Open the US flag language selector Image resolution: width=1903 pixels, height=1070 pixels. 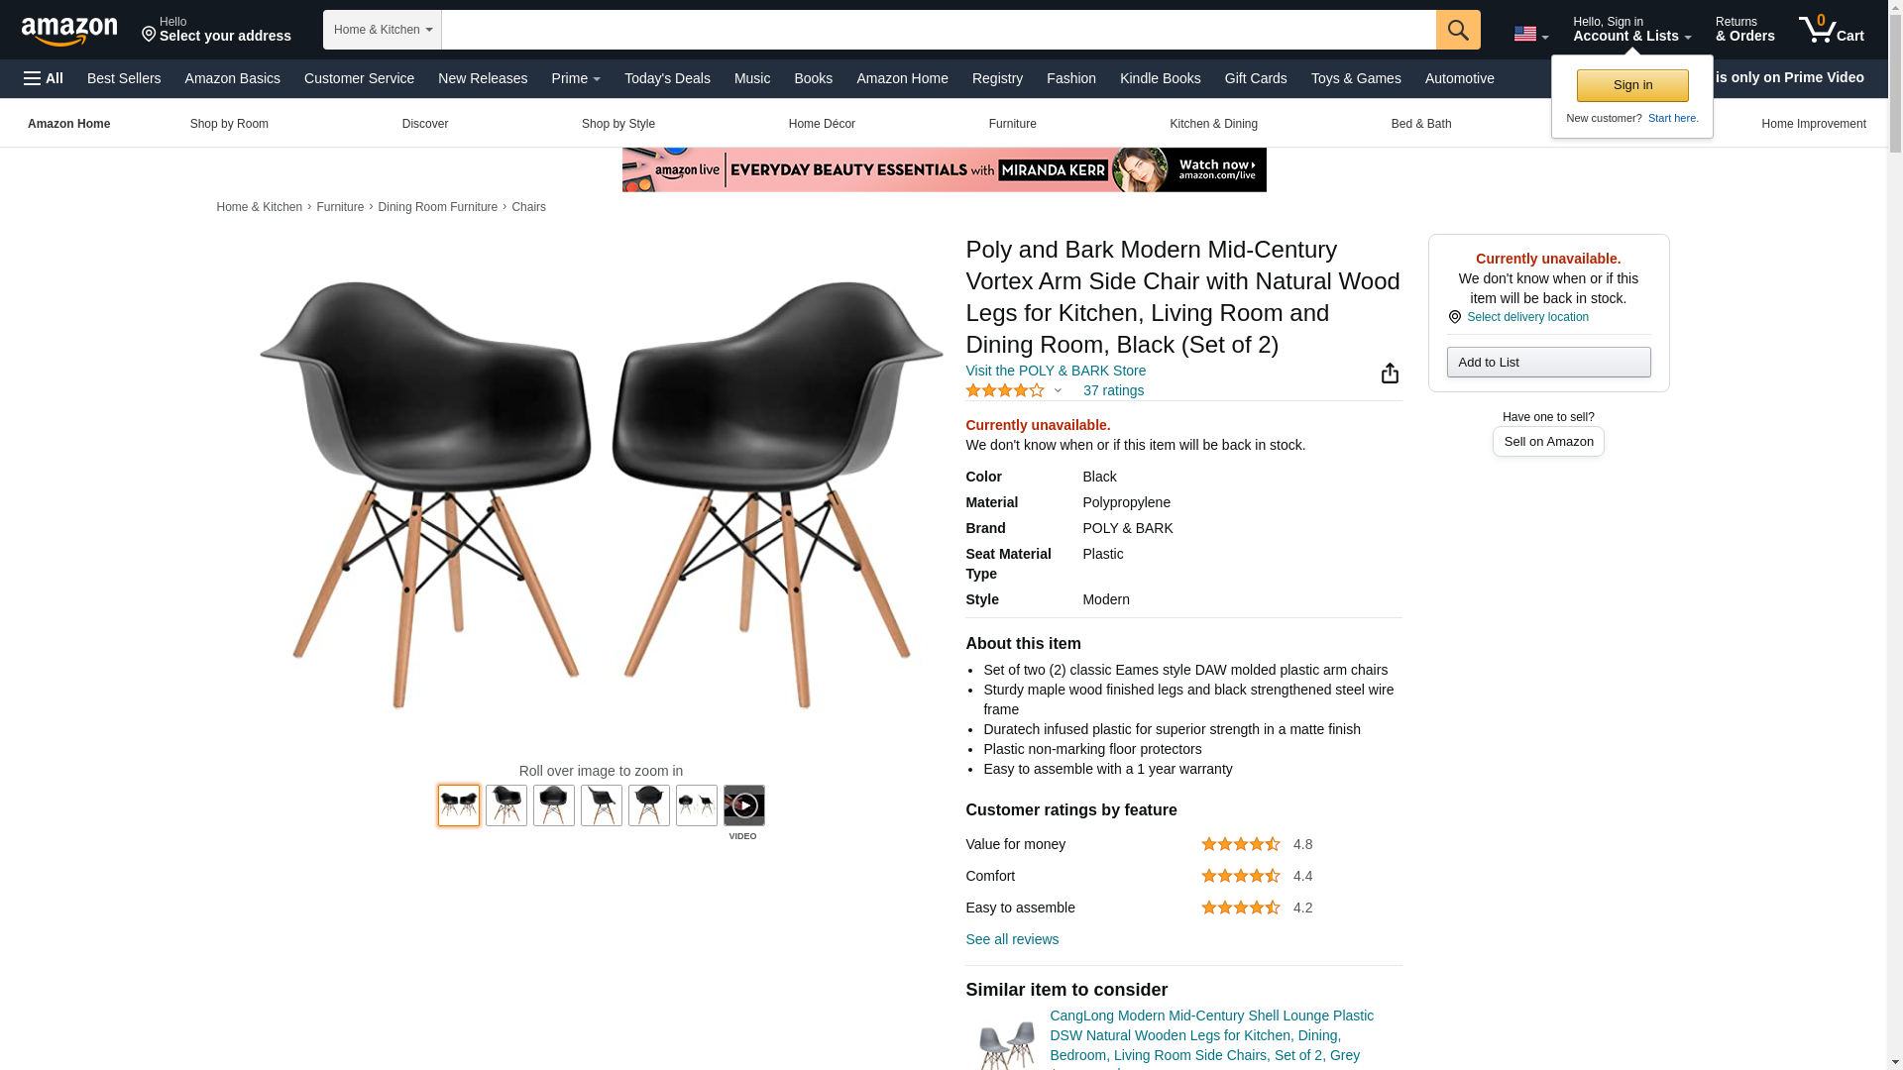click(1530, 34)
